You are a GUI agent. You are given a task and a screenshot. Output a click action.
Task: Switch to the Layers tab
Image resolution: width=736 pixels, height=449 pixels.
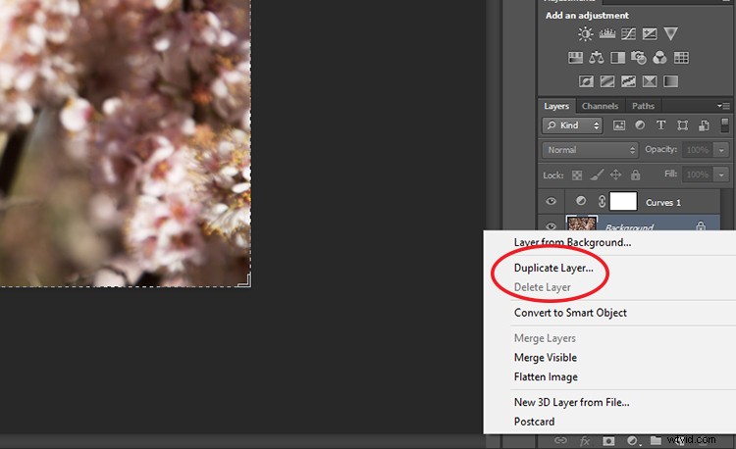pyautogui.click(x=556, y=106)
